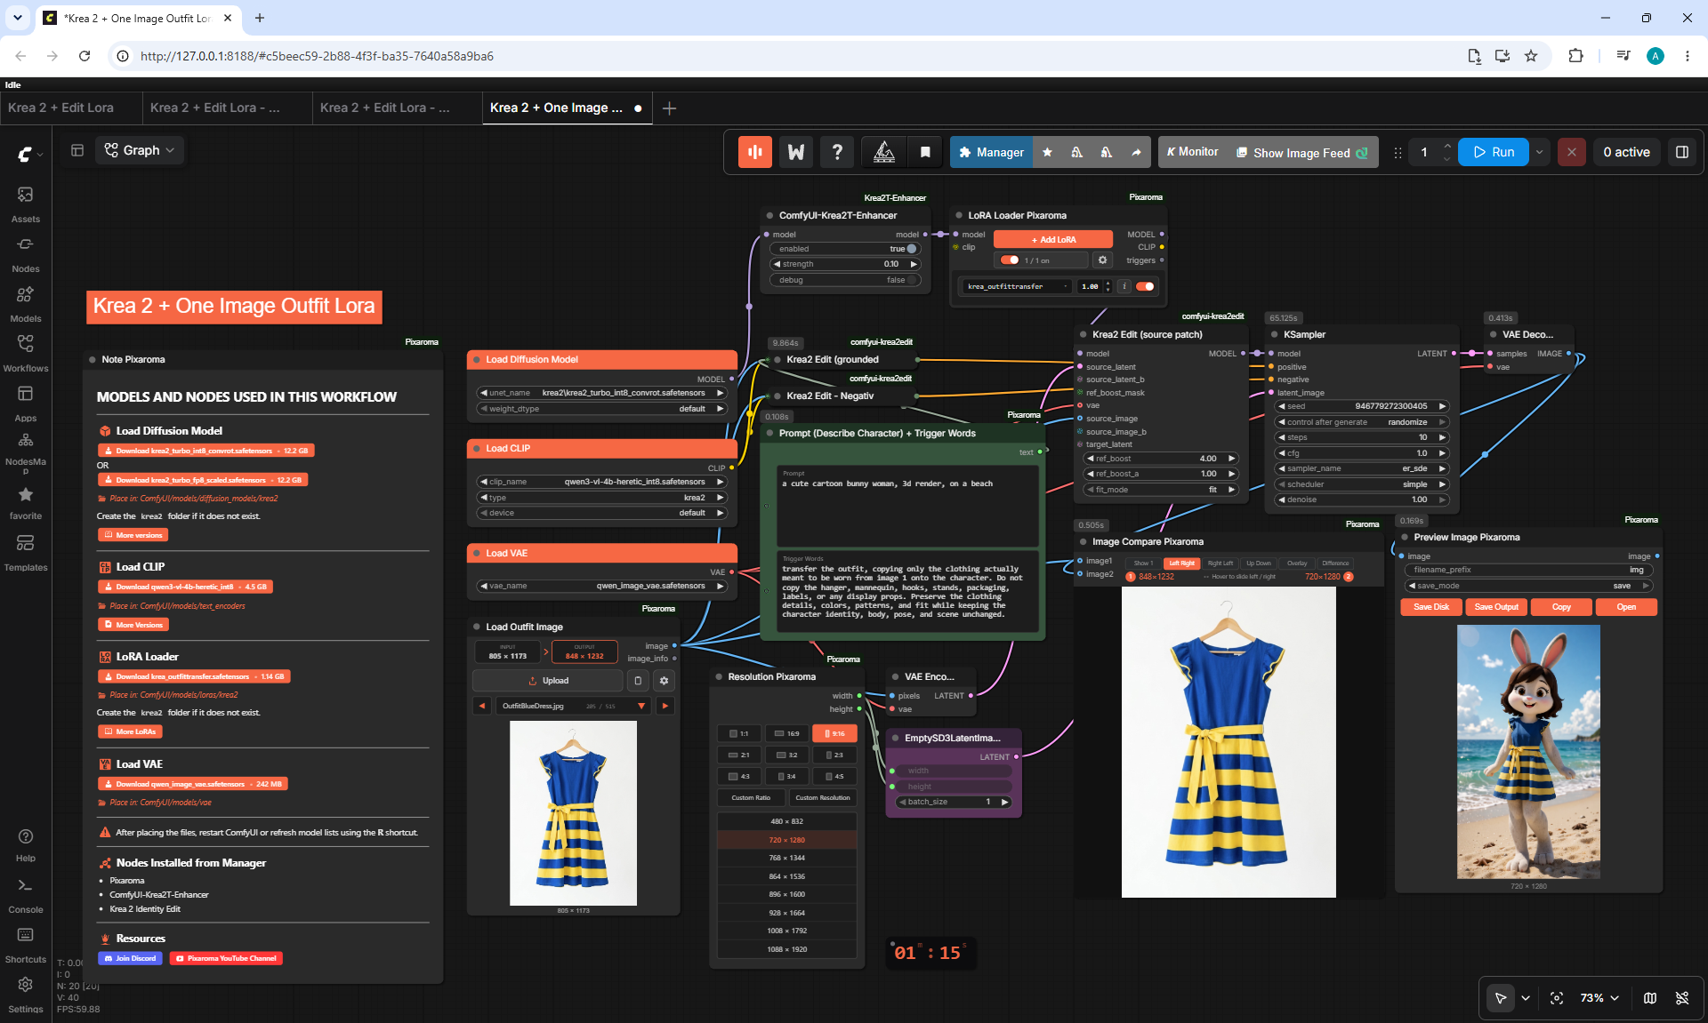
Task: Expand the Run options dropdown arrow
Action: (x=1539, y=152)
